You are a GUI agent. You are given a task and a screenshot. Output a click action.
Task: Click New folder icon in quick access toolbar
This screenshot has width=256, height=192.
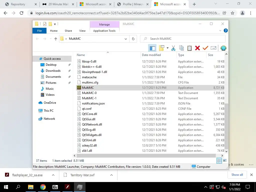50,24
